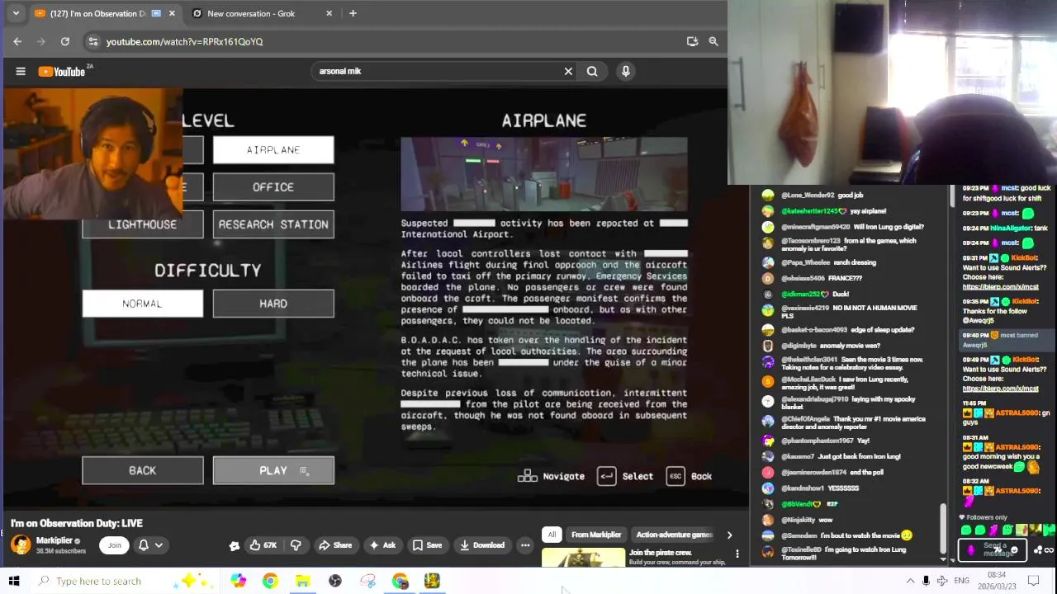Open the Windows Start menu
Viewport: 1057px width, 594px height.
[14, 581]
